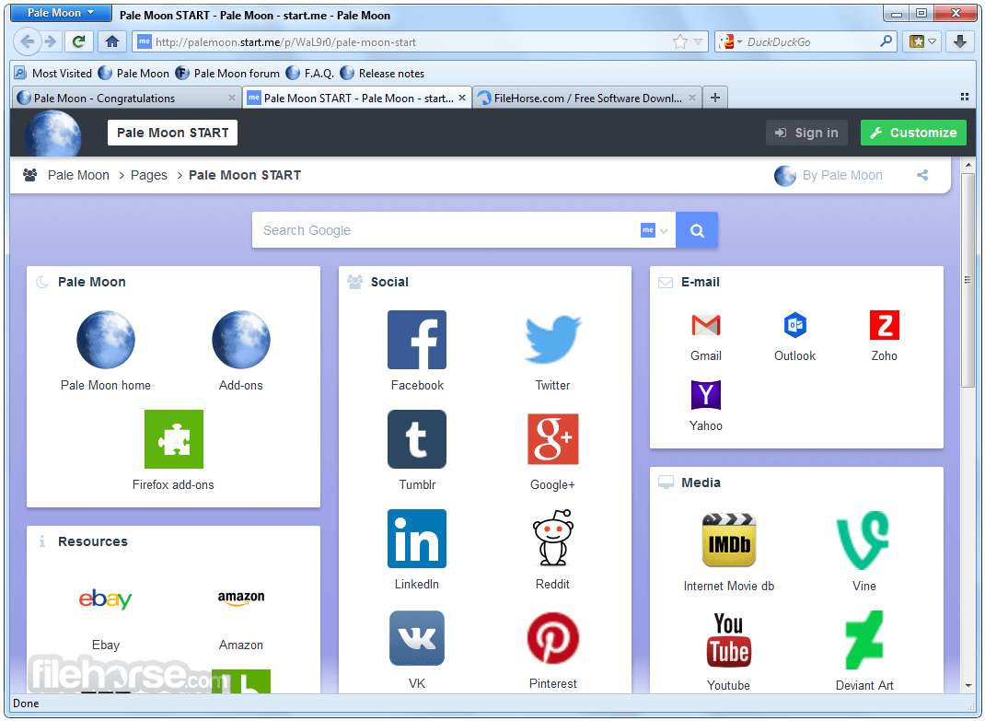Open the Yahoo icon
The image size is (985, 721).
705,395
